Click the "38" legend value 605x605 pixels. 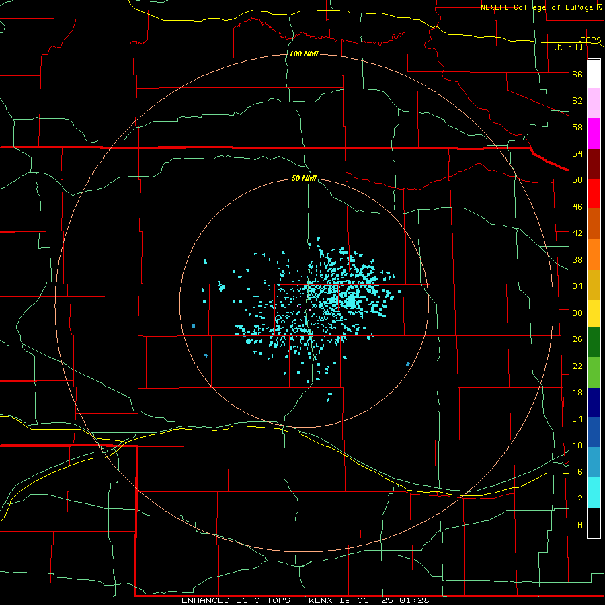(x=577, y=259)
